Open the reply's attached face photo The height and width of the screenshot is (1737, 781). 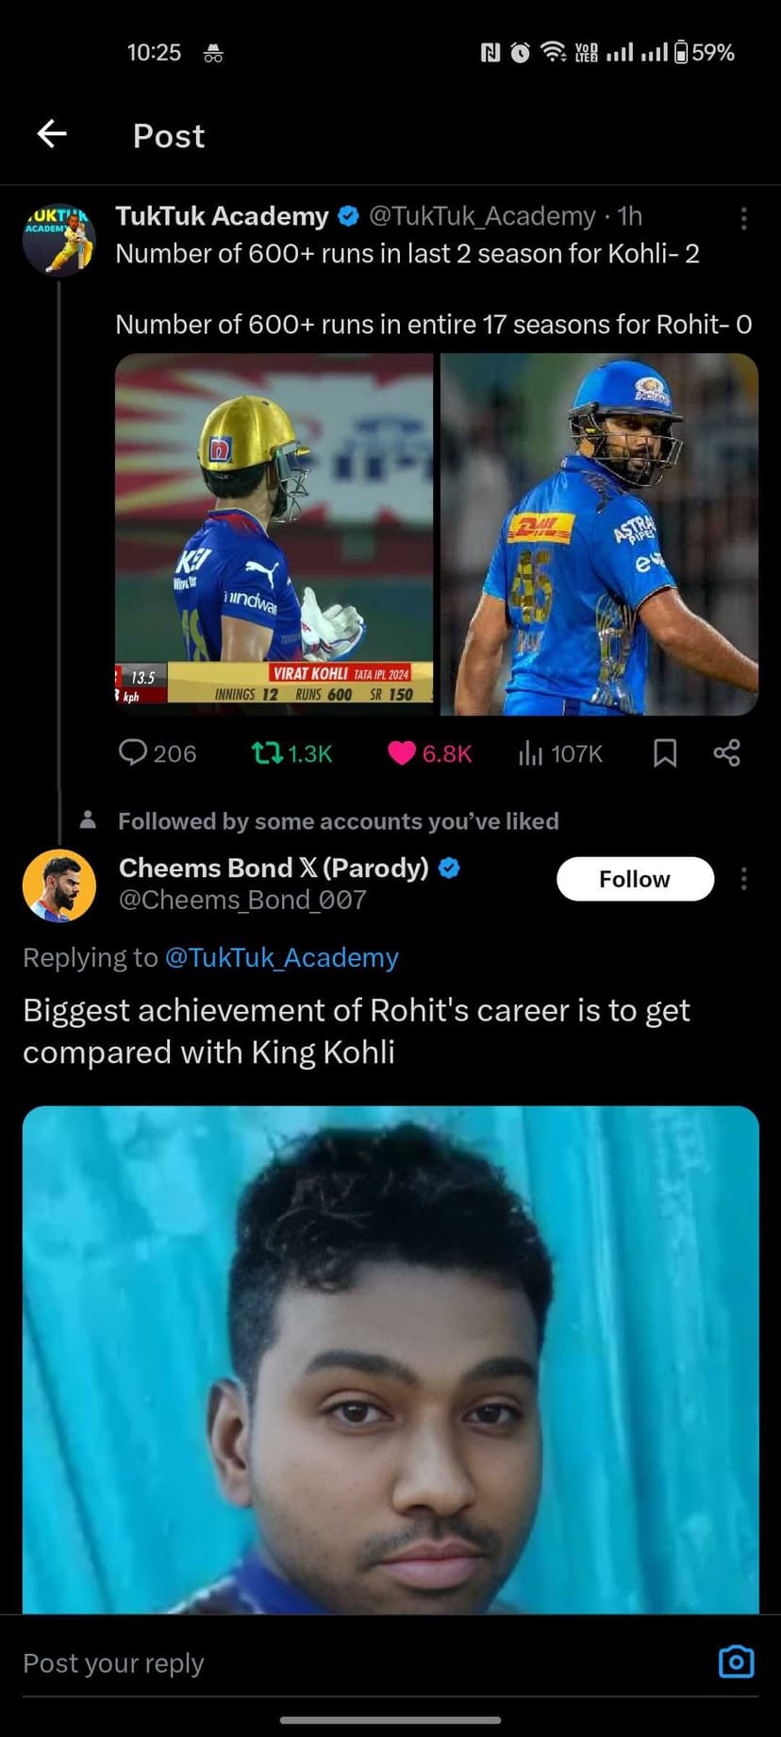tap(390, 1359)
